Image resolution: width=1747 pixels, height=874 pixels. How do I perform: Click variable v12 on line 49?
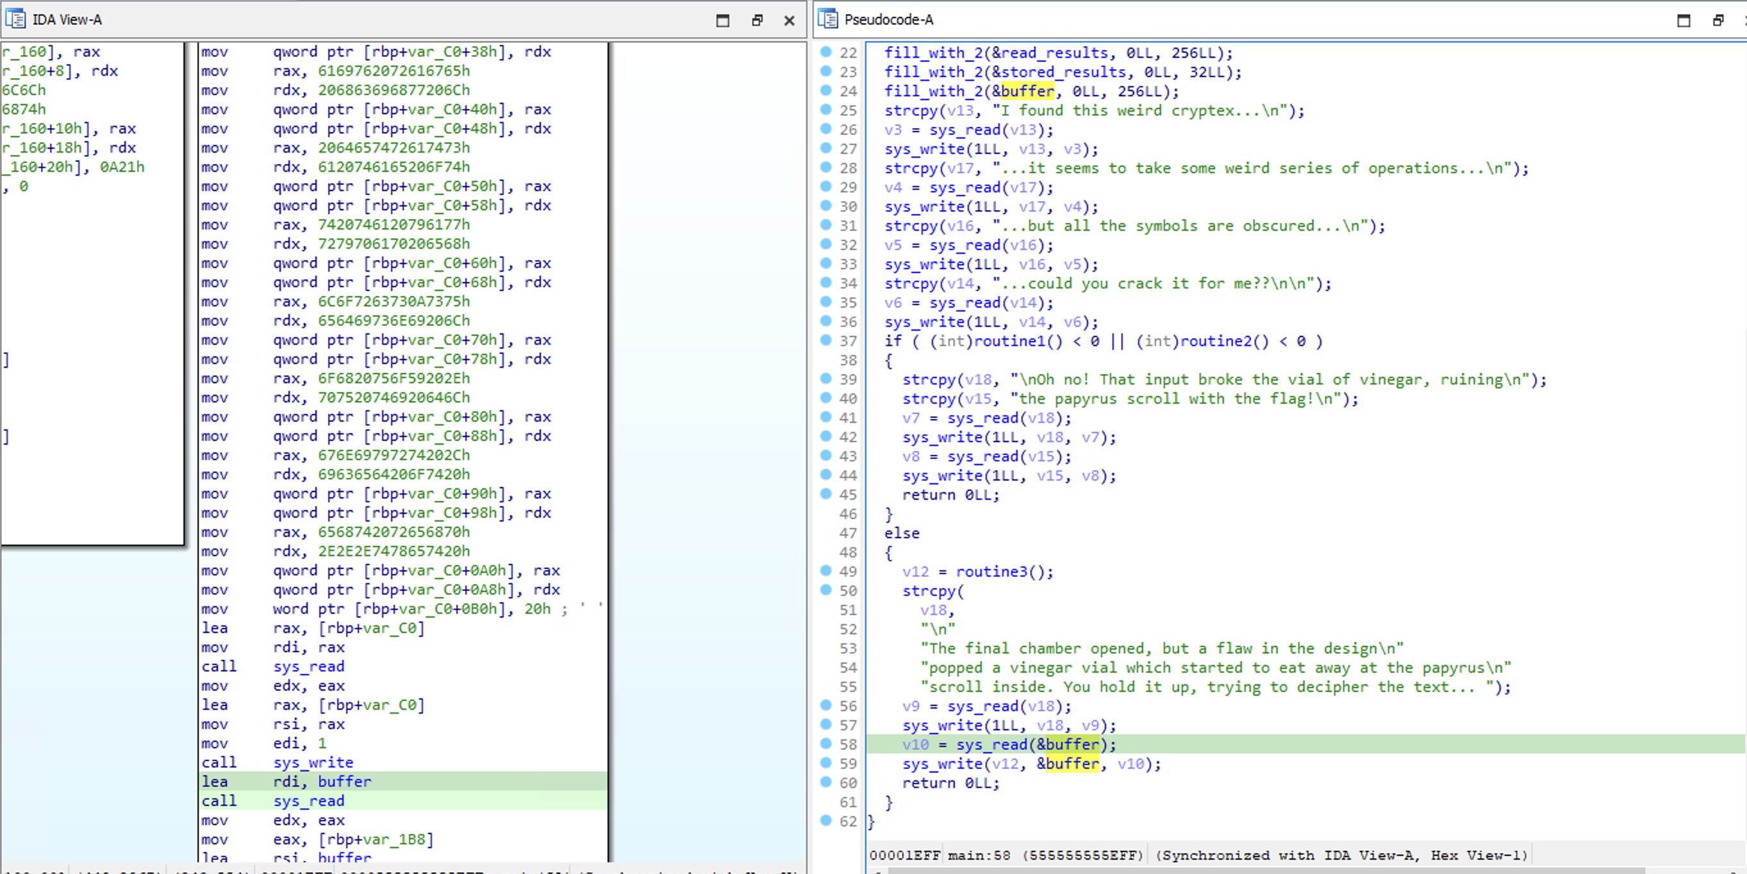(916, 572)
